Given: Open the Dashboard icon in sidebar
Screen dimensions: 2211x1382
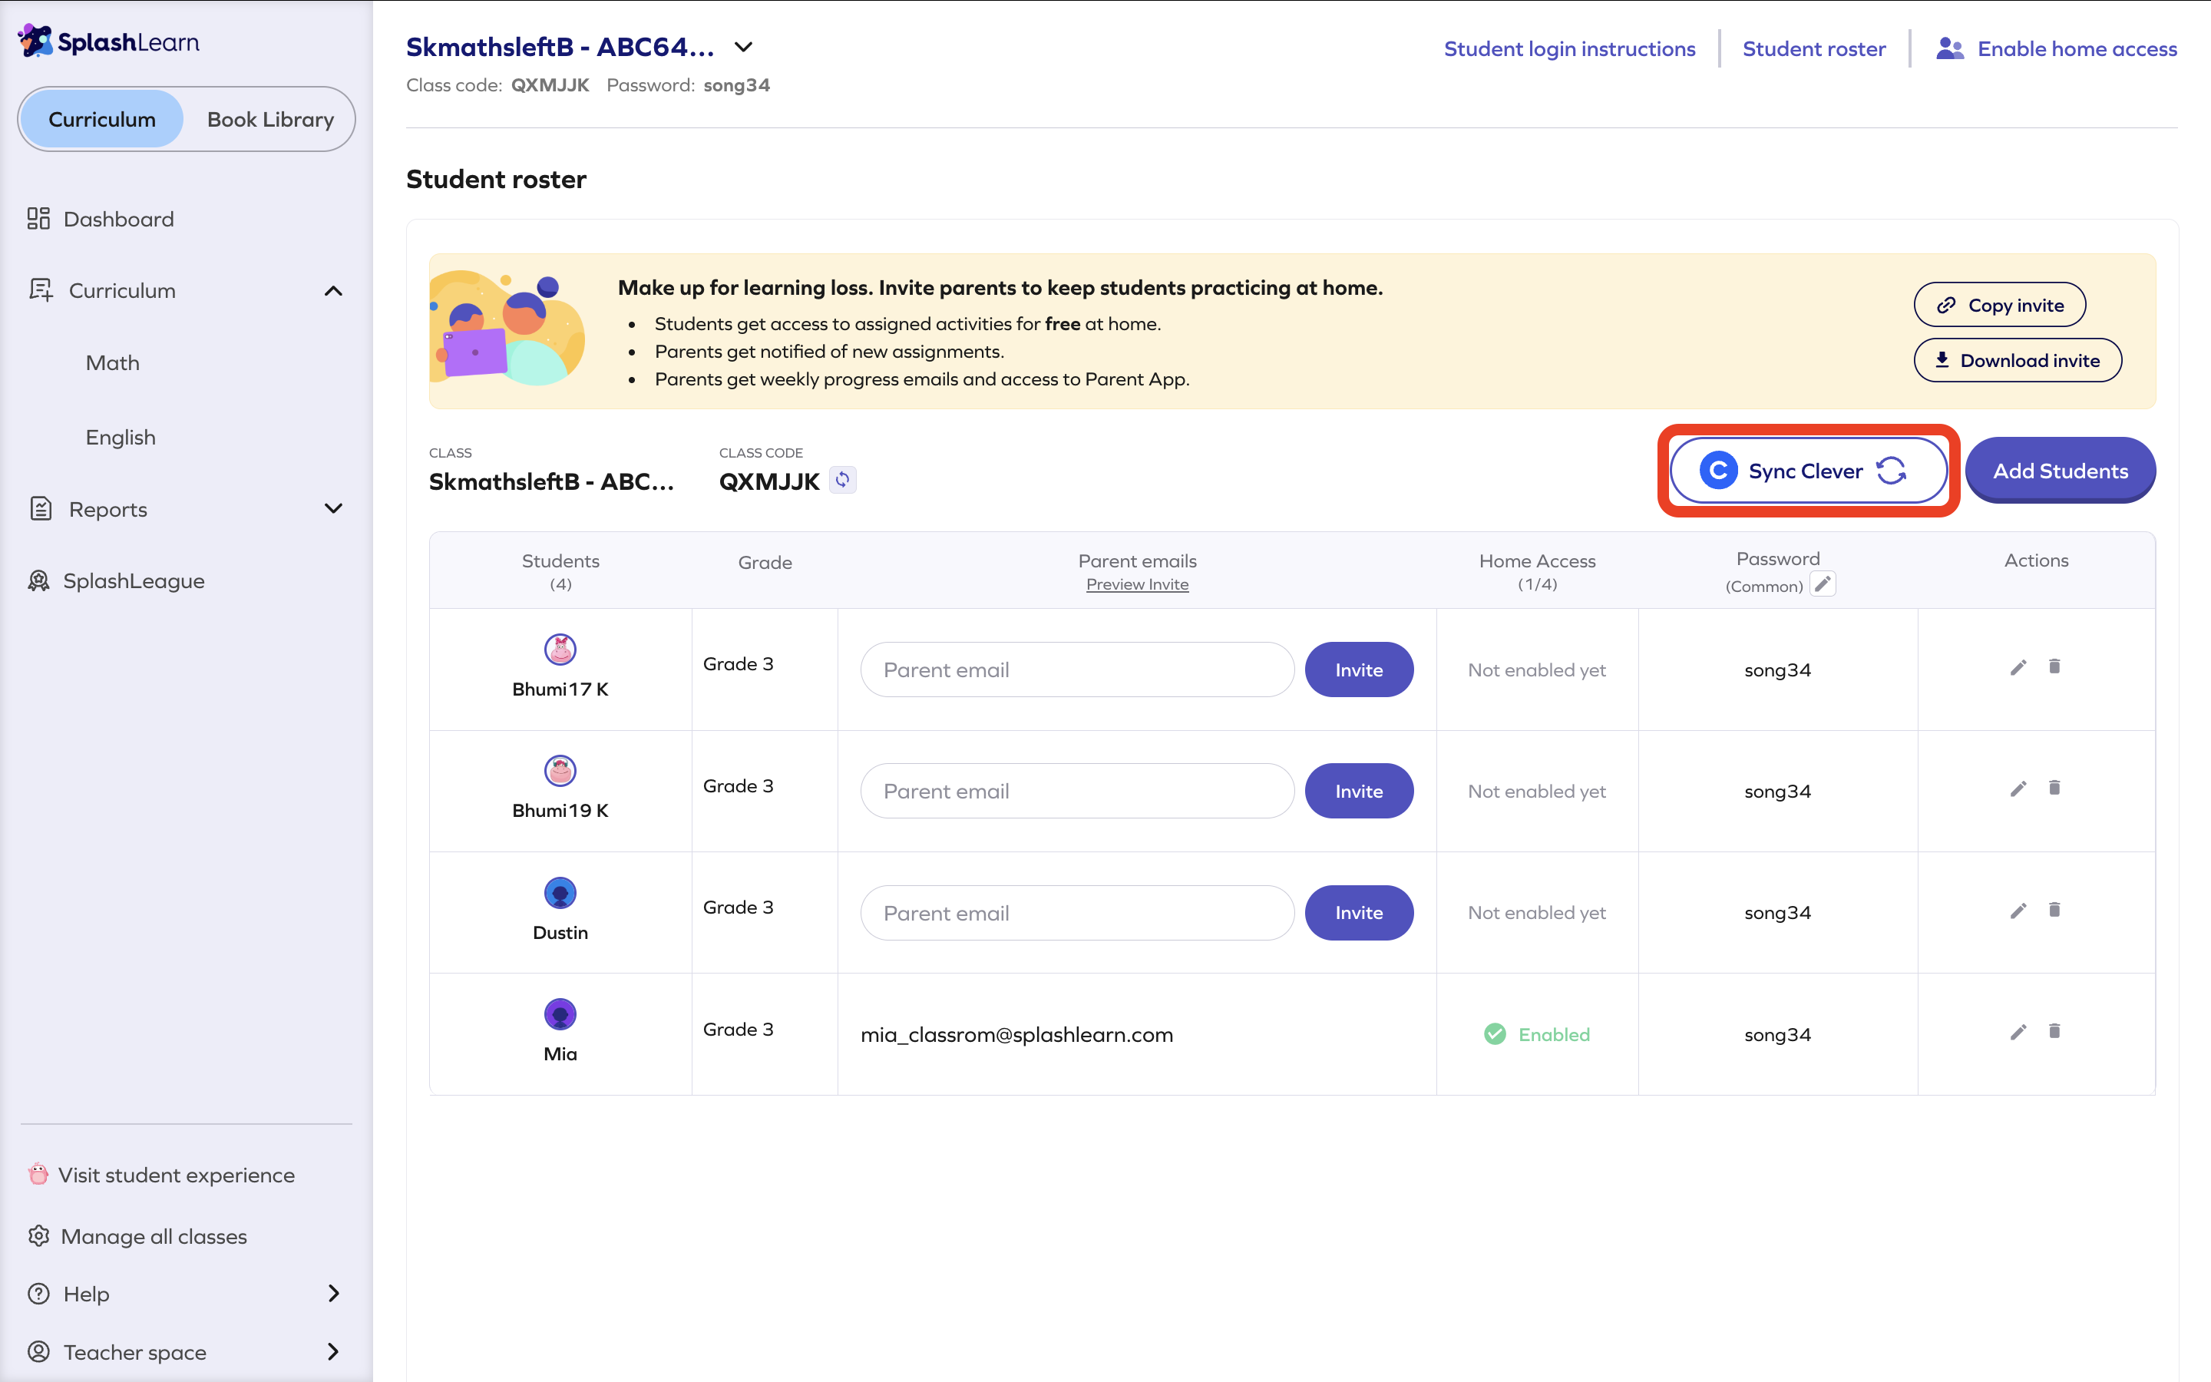Looking at the screenshot, I should [x=38, y=219].
